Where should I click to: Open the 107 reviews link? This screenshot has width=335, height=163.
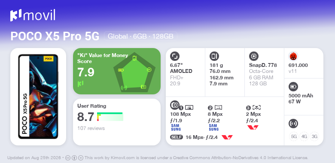point(91,128)
